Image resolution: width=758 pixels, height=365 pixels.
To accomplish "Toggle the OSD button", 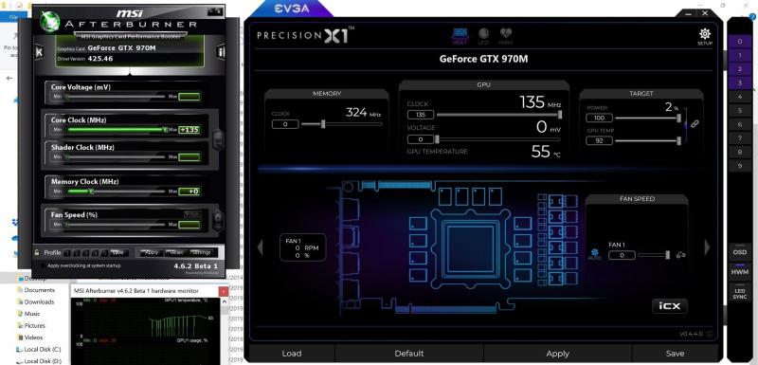I will [740, 252].
